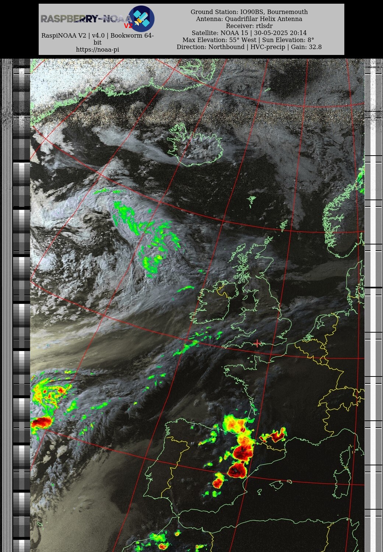This screenshot has width=383, height=552.
Task: Open the https://noaa-pi link text
Action: coord(98,49)
